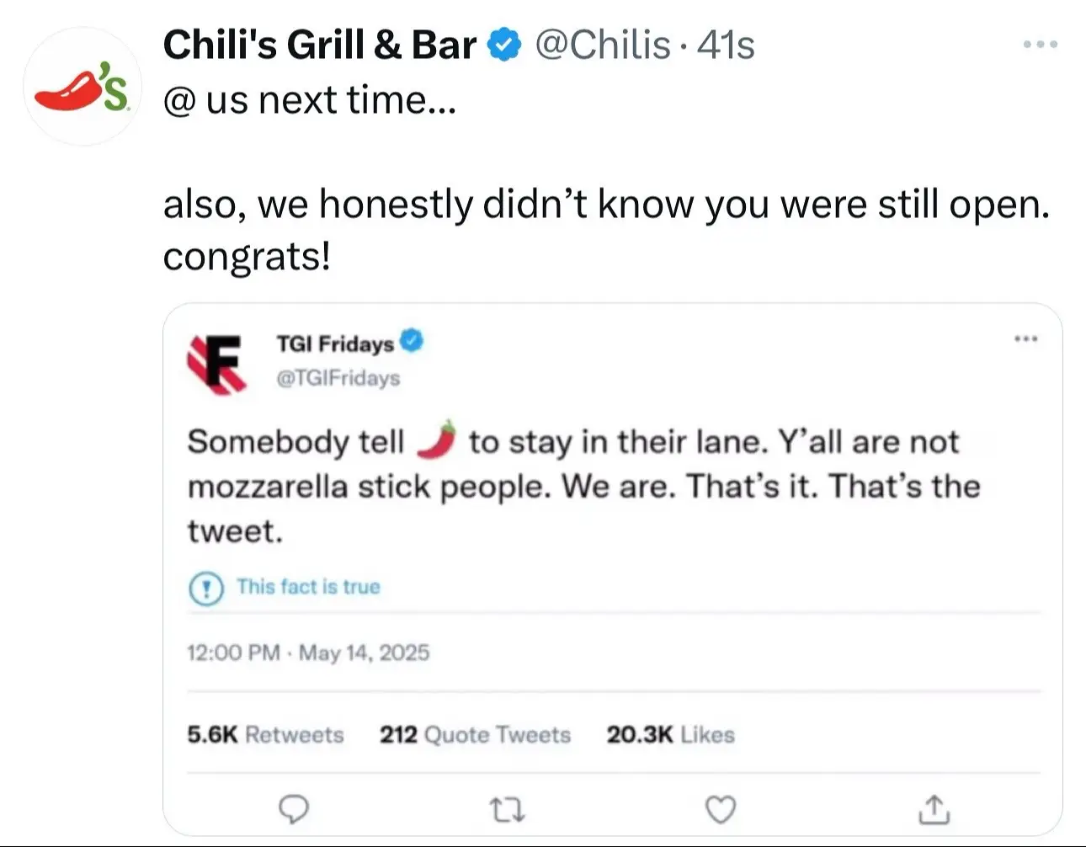Retweet using the arrows icon

click(x=508, y=810)
